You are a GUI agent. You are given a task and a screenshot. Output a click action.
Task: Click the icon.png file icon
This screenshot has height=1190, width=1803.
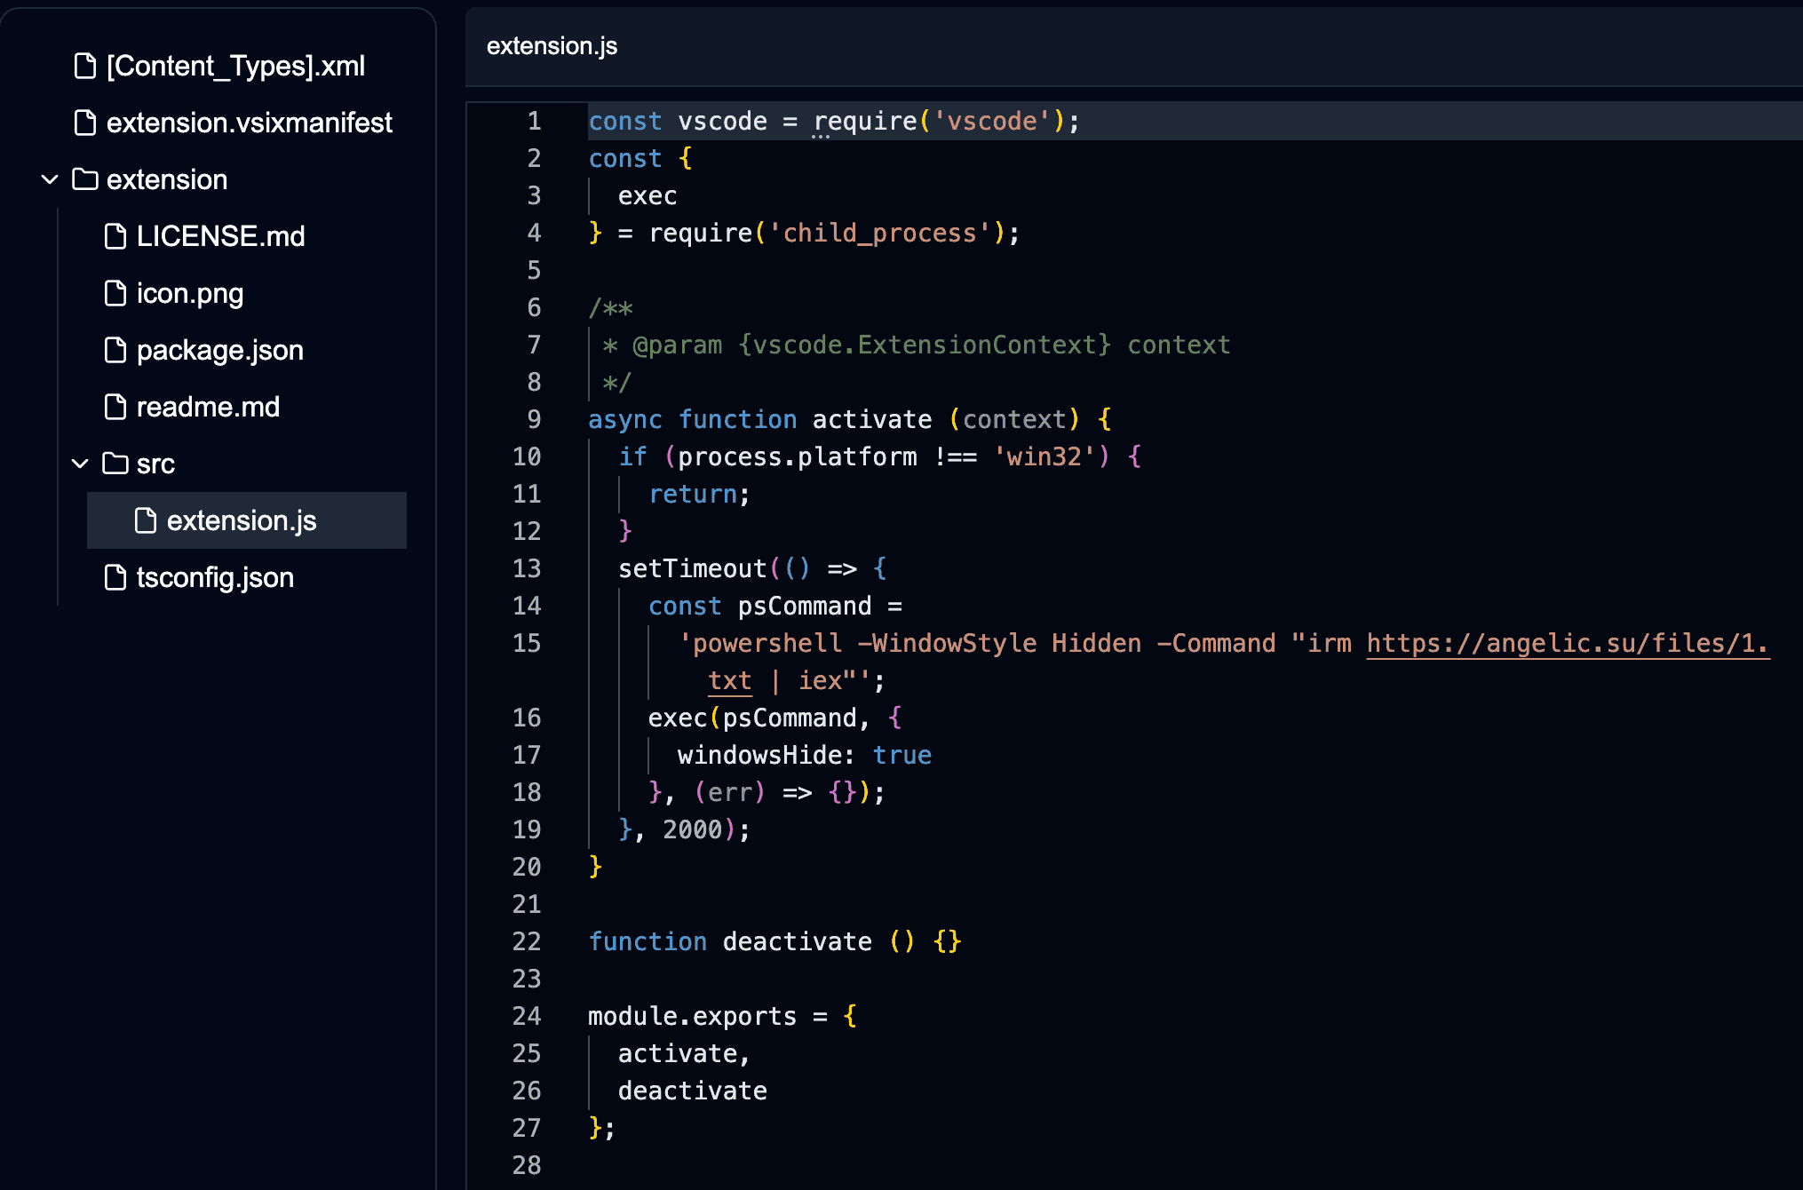(x=115, y=293)
